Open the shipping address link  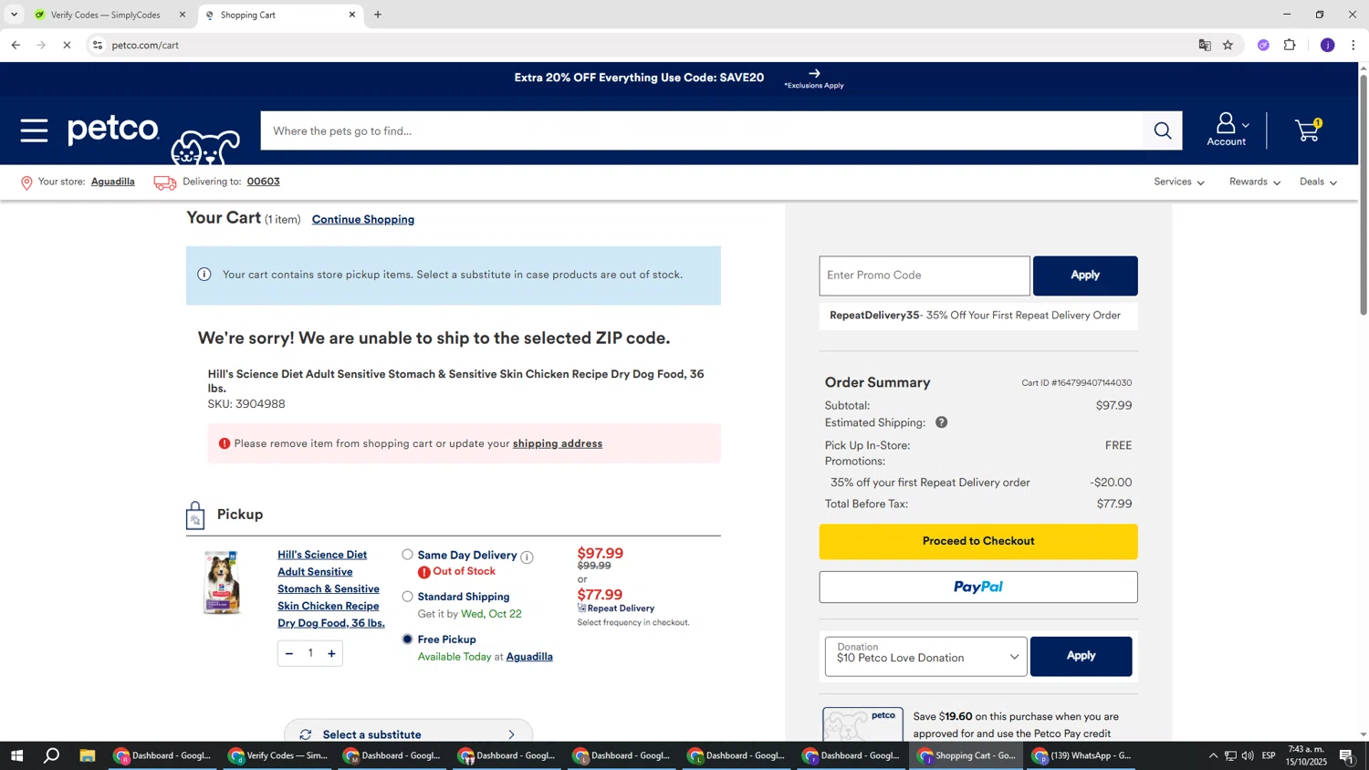pos(558,444)
